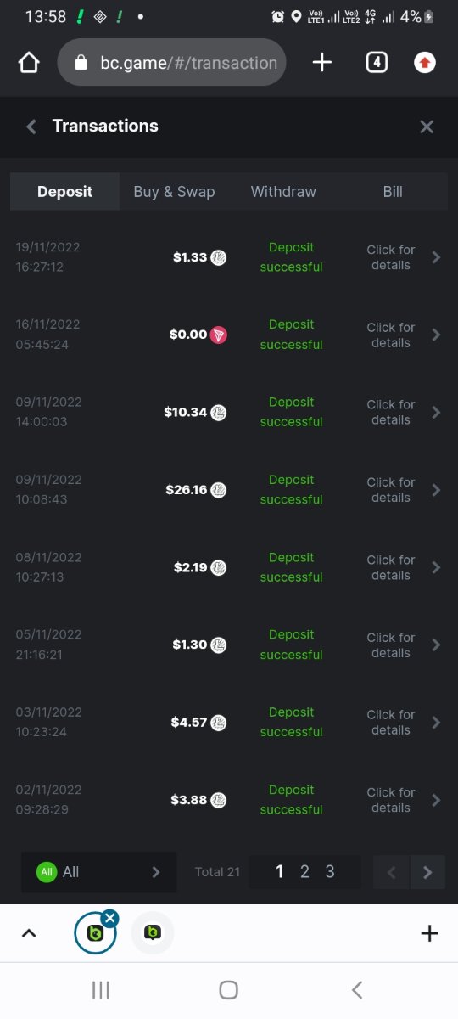This screenshot has width=458, height=1019.
Task: Go to page 2 of transactions
Action: tap(304, 872)
